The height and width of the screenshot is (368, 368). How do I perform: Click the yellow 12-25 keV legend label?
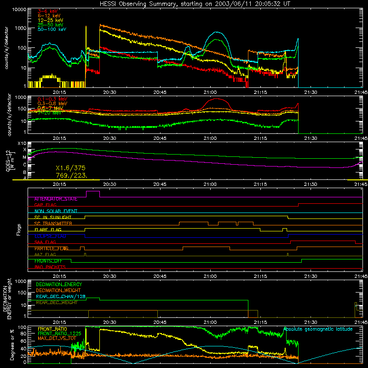click(x=51, y=20)
